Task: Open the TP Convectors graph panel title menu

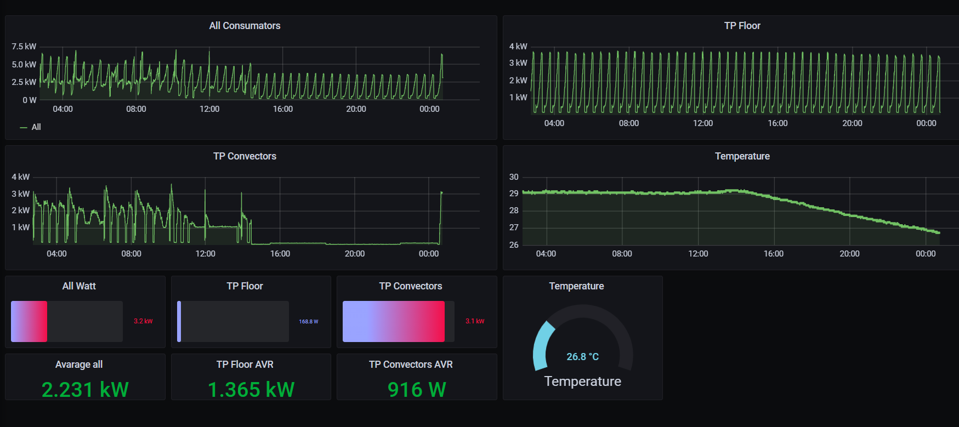Action: [x=245, y=156]
